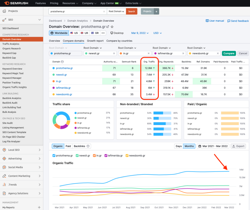Switch to the Growth report tab

[x=95, y=41]
